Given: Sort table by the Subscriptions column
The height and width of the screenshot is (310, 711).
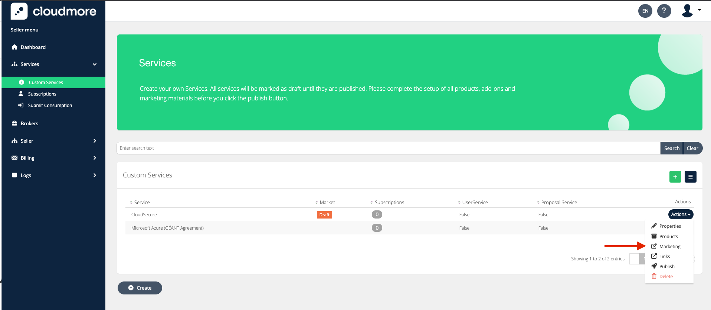Looking at the screenshot, I should (x=389, y=202).
